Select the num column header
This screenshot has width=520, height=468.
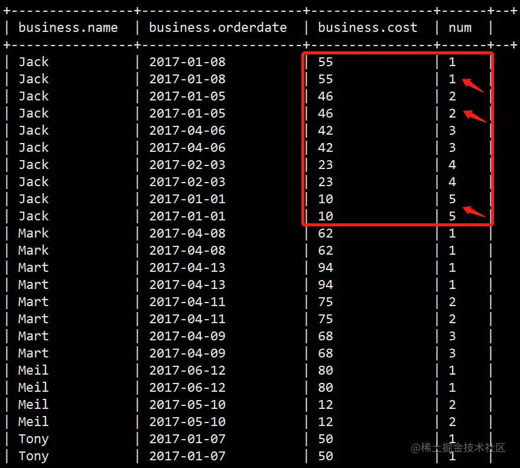tap(460, 28)
